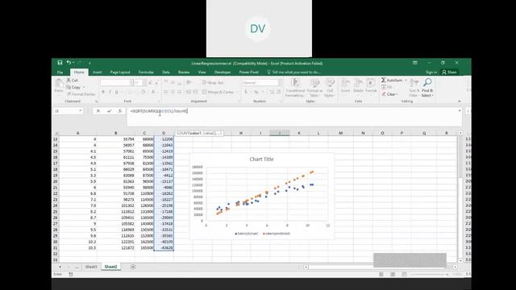Image resolution: width=516 pixels, height=290 pixels.
Task: Open the Font Color letter A
Action: (x=153, y=92)
